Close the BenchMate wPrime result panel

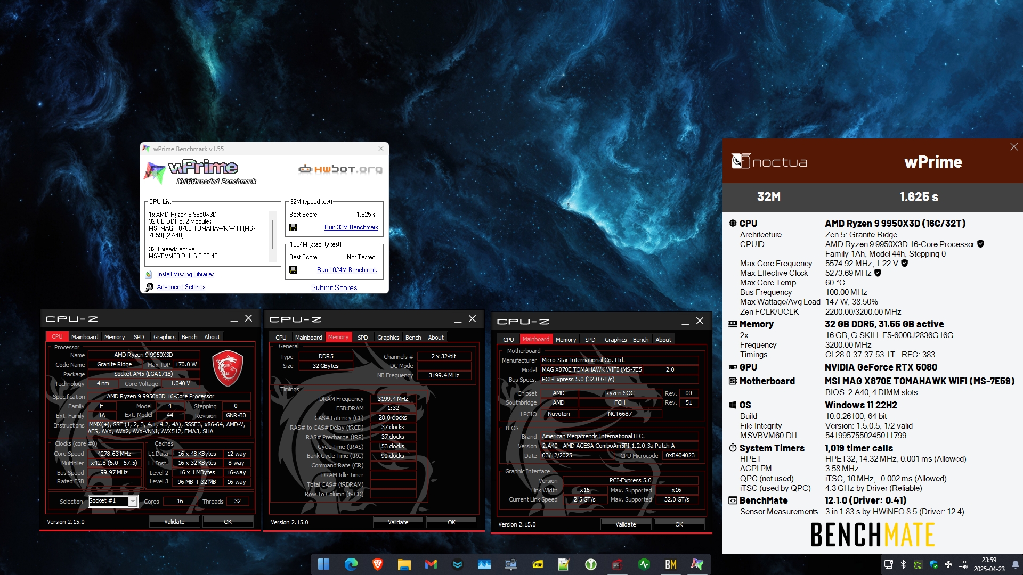click(x=1013, y=147)
